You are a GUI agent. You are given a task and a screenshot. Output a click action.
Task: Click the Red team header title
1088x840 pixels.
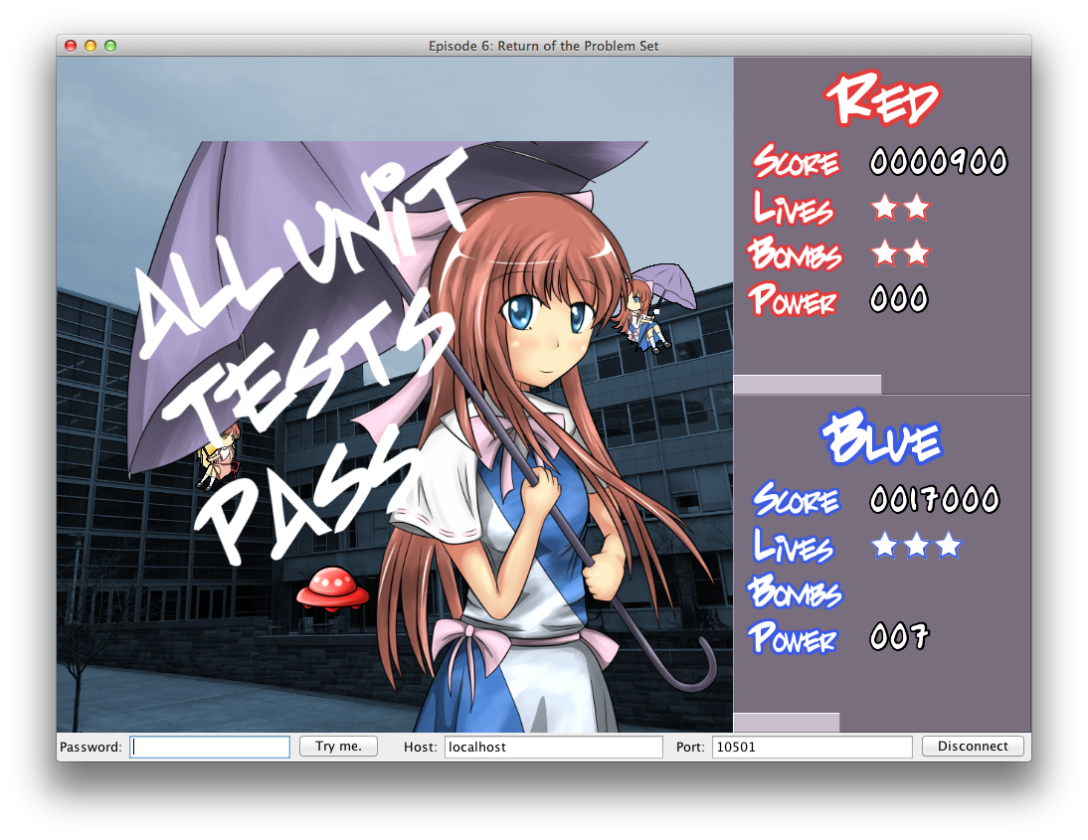[x=882, y=101]
